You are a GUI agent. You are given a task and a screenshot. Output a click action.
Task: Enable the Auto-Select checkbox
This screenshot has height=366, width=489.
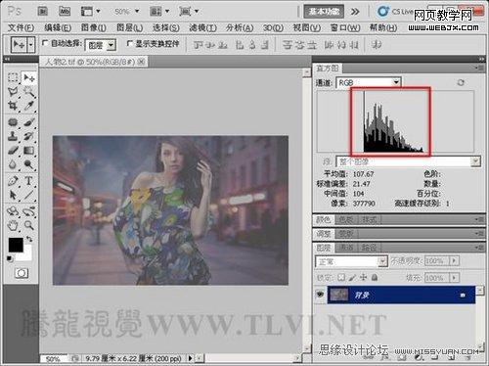pyautogui.click(x=45, y=43)
